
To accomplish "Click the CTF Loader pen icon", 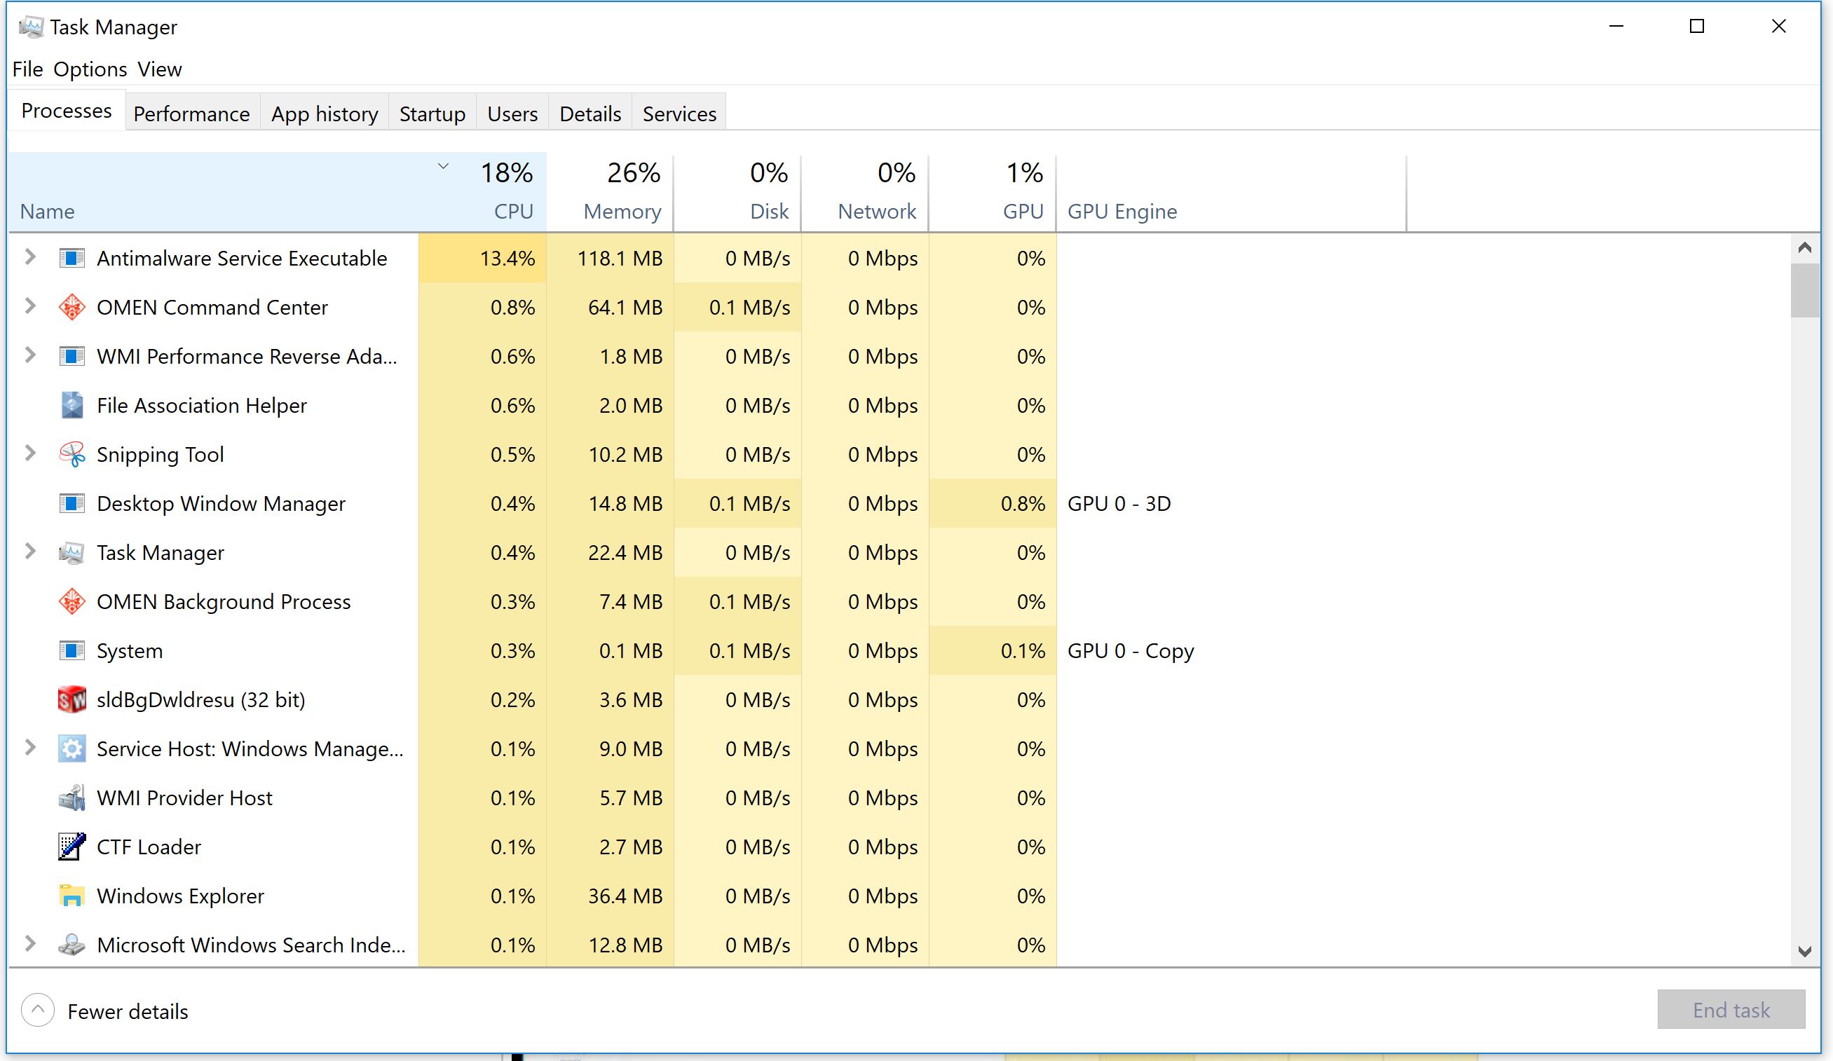I will point(71,847).
